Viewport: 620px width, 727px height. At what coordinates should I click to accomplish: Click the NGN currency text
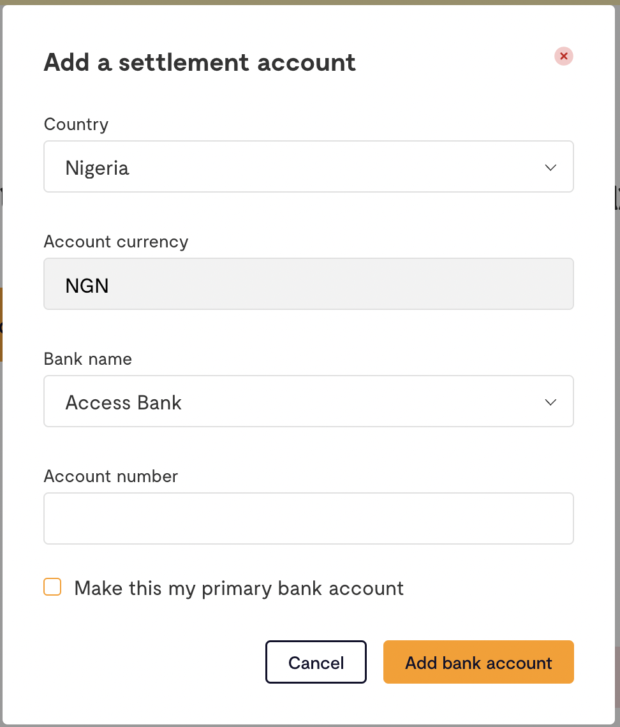[87, 286]
